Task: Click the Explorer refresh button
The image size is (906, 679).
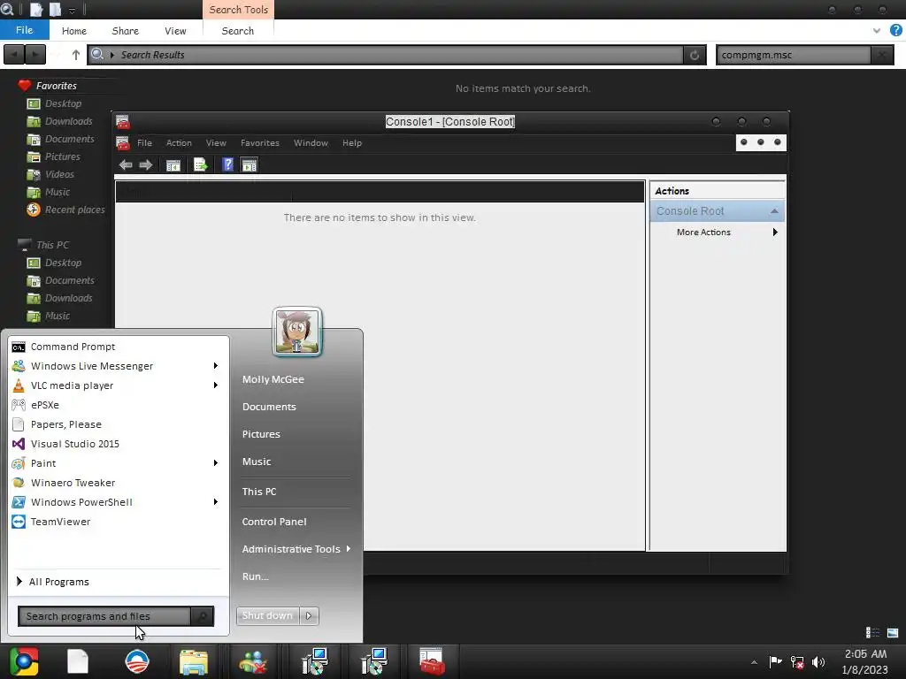Action: point(695,55)
